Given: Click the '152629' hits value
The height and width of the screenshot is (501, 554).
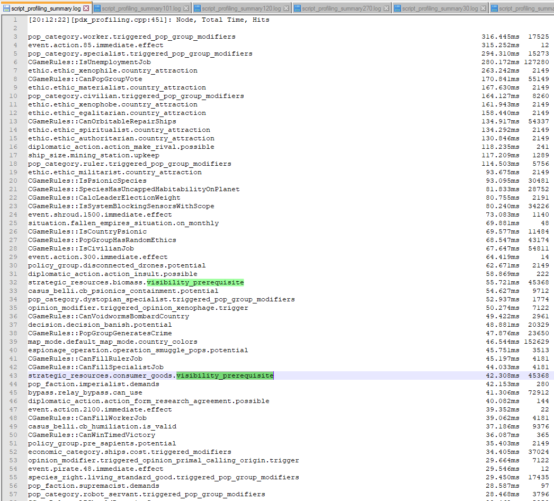Looking at the screenshot, I should [x=537, y=342].
